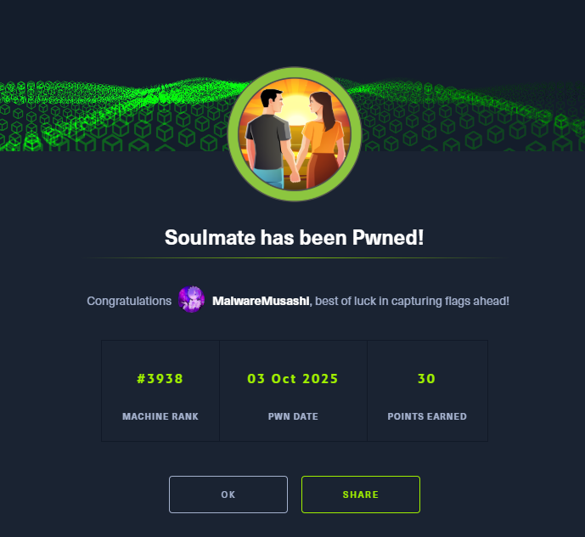
Task: Click the #3938 machine rank value
Action: click(160, 379)
